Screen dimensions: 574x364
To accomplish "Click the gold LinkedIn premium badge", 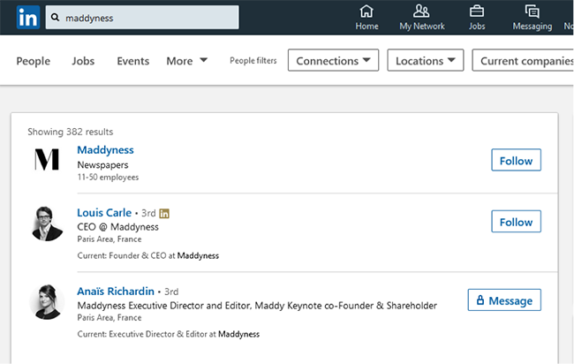I will [164, 213].
